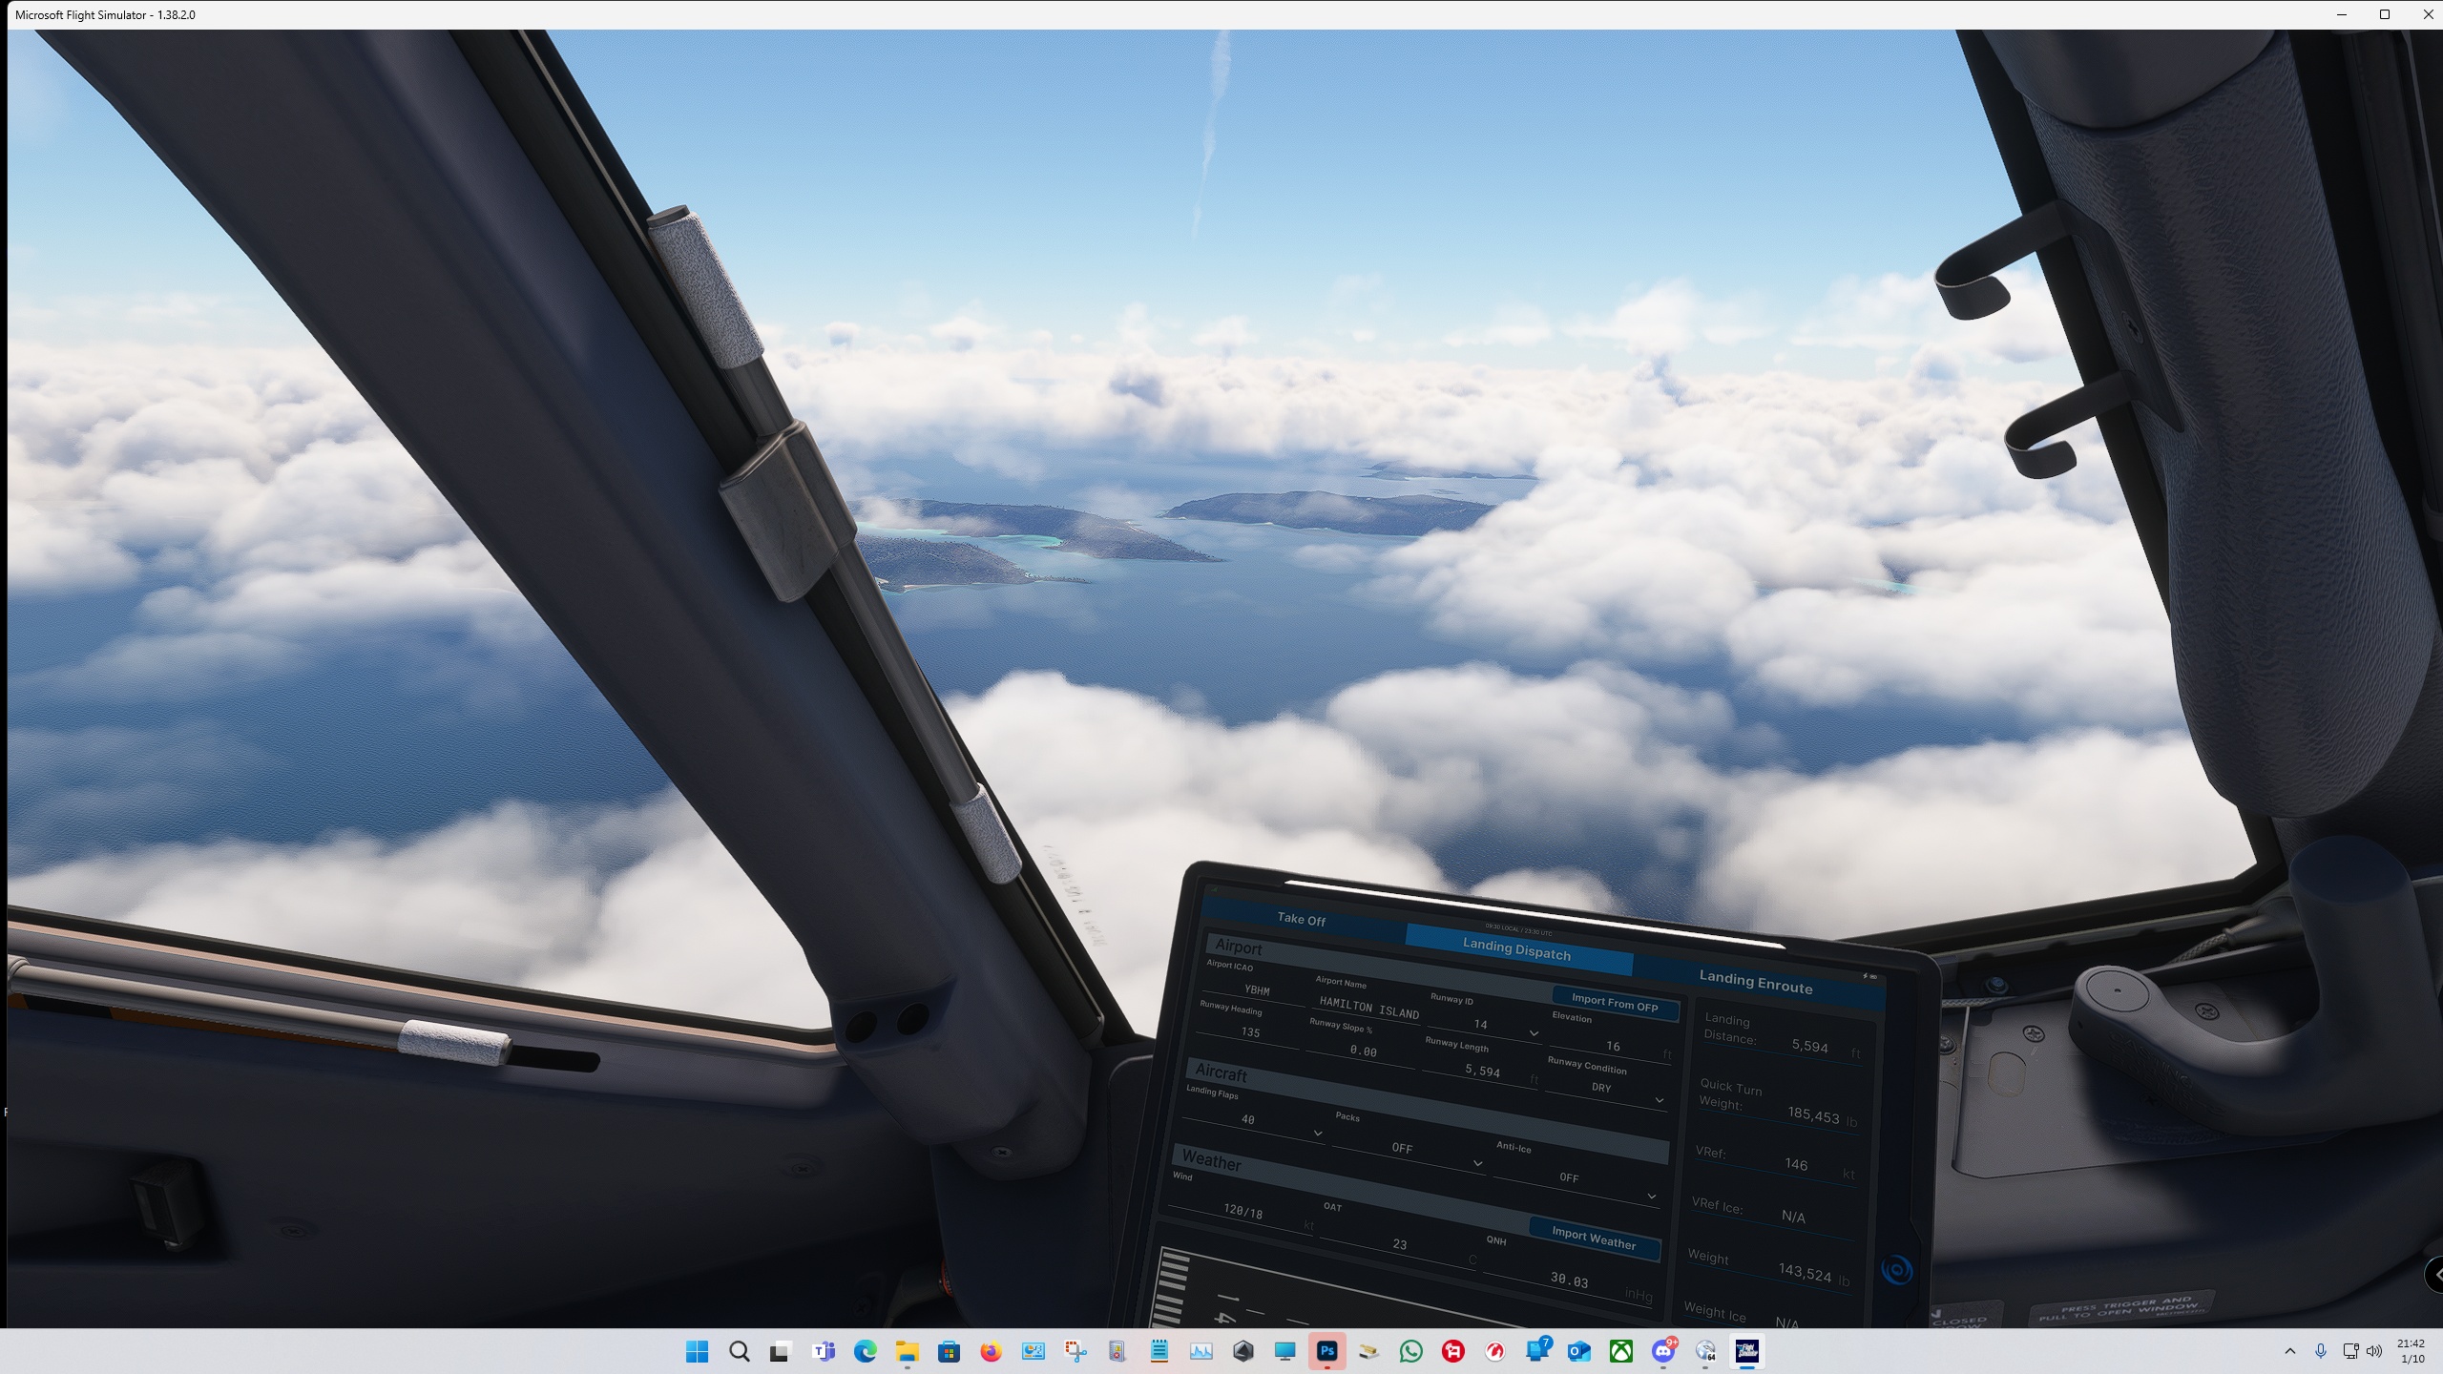
Task: Click the Weight value 143,524
Action: [x=1805, y=1271]
